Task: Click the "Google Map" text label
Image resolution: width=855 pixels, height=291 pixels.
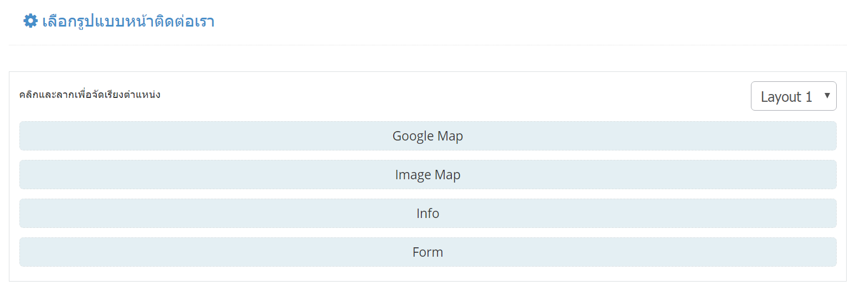Action: [427, 136]
